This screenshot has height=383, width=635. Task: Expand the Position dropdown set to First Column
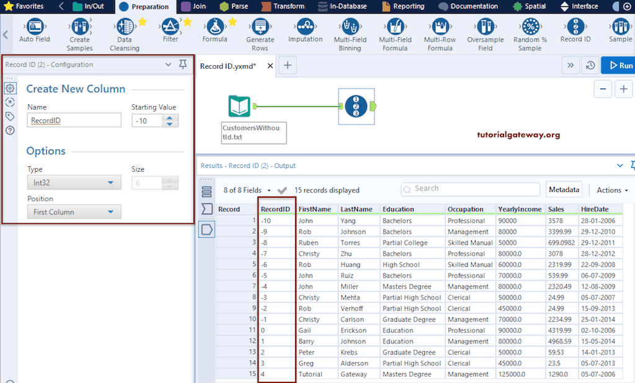tap(74, 212)
